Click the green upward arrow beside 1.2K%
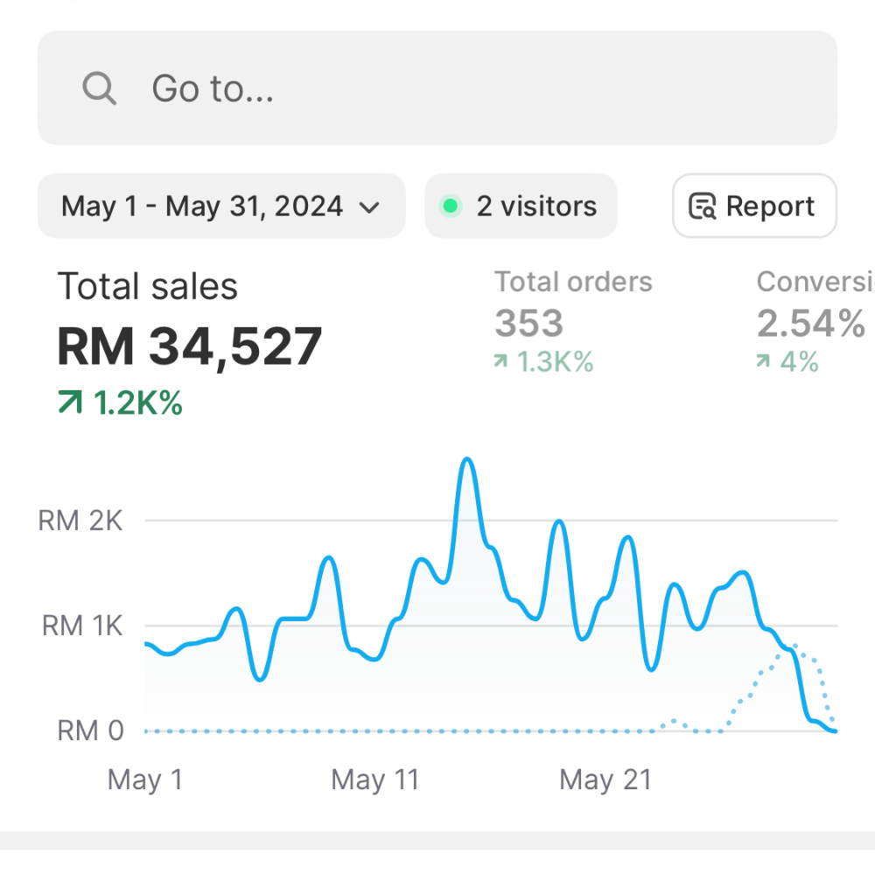The height and width of the screenshot is (875, 875). point(70,402)
